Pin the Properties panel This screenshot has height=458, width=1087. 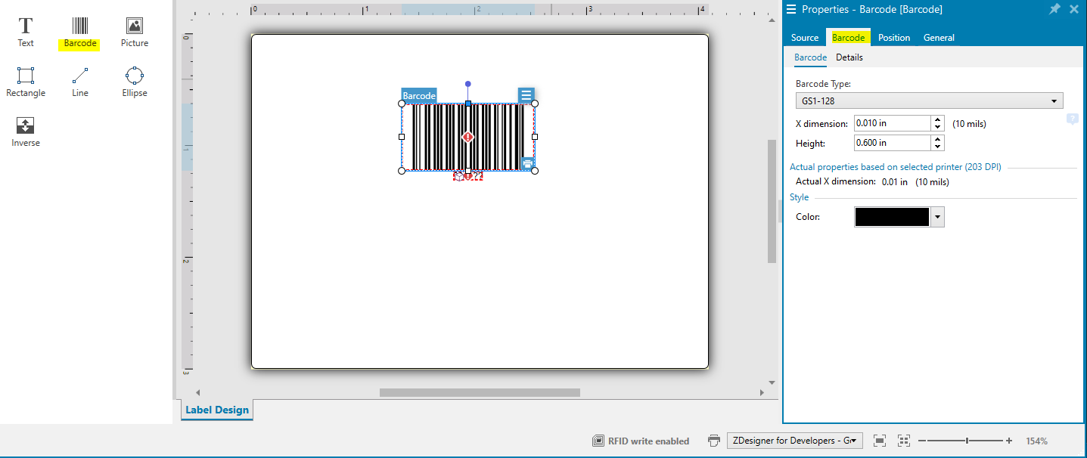pos(1054,9)
